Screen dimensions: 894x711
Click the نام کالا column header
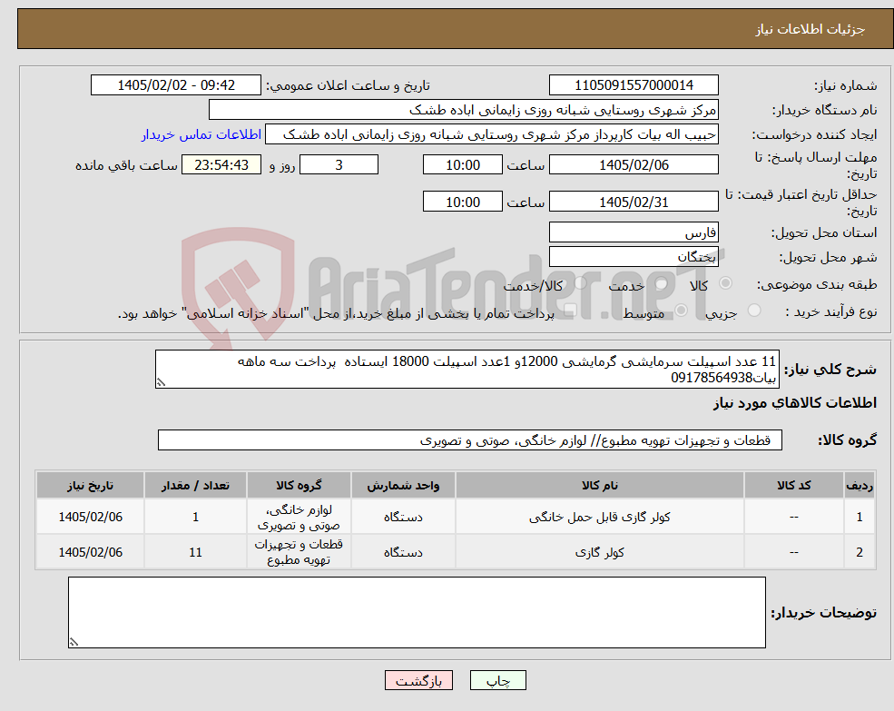pos(599,486)
